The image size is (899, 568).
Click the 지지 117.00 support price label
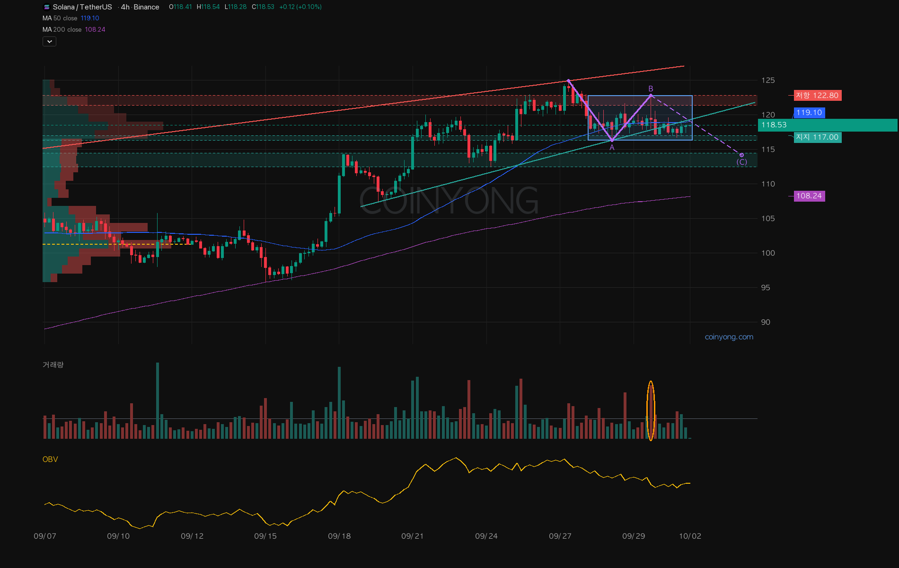pos(817,137)
